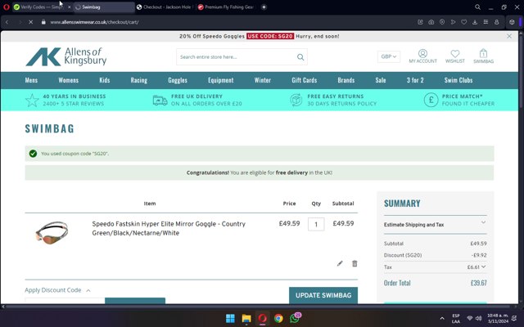Viewport: 524px width, 327px height.
Task: Open My Account
Action: pyautogui.click(x=422, y=56)
